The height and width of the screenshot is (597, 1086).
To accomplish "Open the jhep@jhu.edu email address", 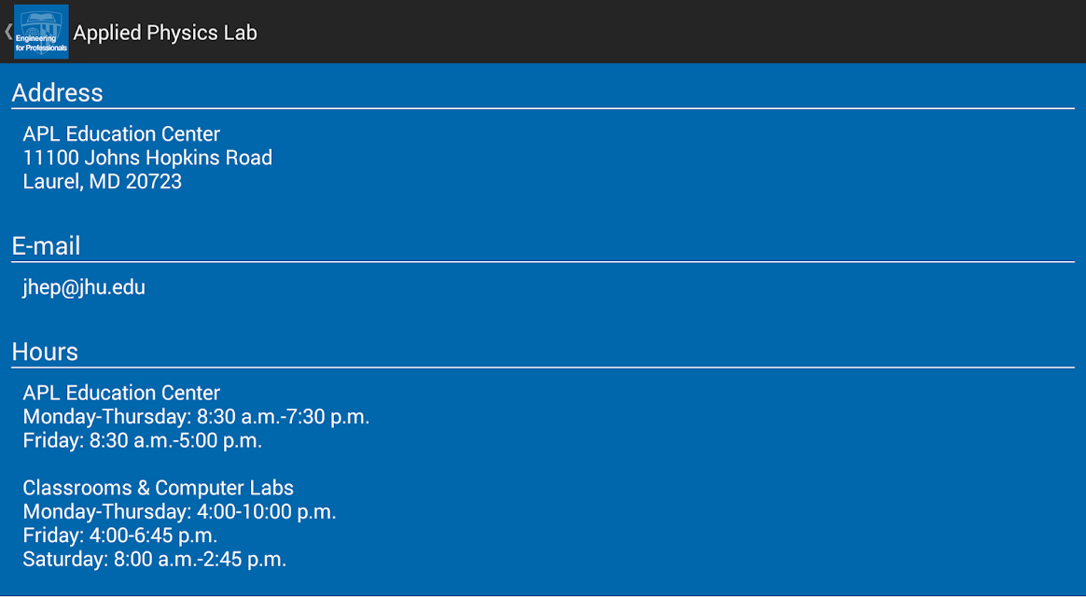I will [x=84, y=287].
